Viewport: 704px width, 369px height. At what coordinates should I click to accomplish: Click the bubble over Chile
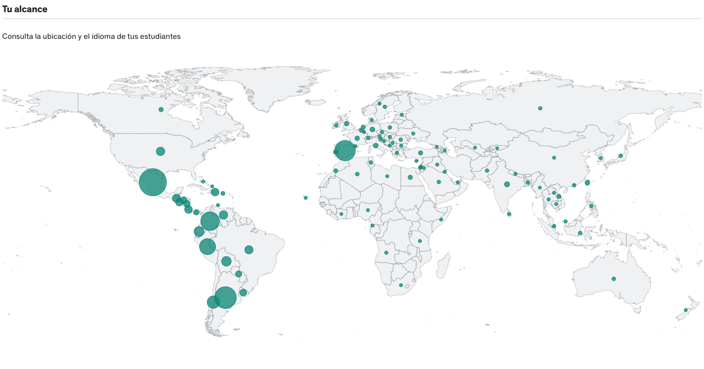click(x=213, y=302)
